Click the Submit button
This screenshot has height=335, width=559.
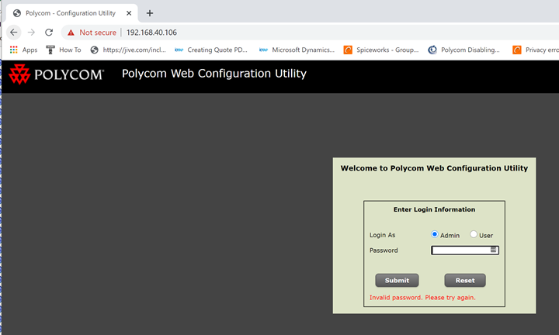point(397,280)
